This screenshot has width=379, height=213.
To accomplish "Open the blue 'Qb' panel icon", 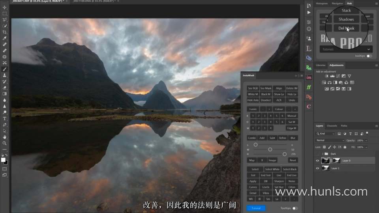I will click(x=309, y=58).
